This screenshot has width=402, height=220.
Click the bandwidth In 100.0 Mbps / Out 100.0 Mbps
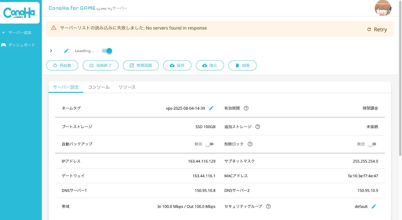[186, 207]
